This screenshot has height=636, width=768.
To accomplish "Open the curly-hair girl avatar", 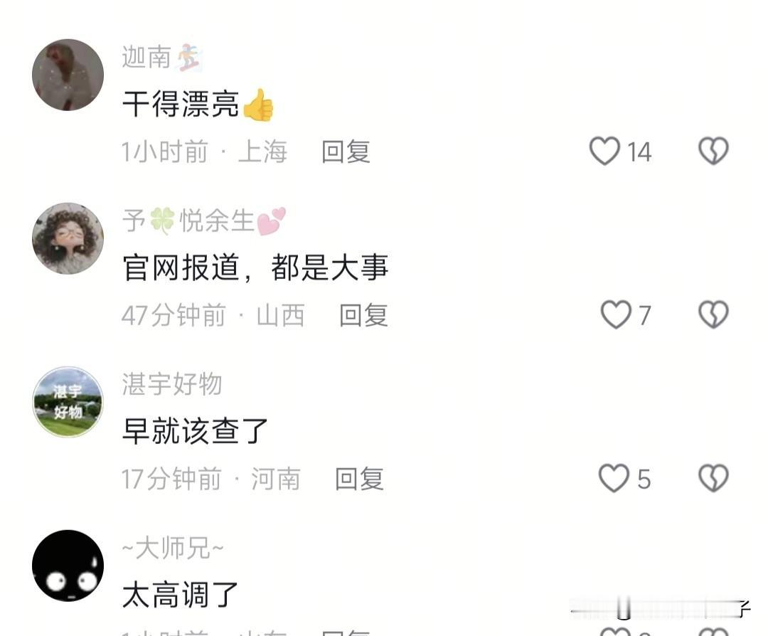I will (68, 238).
